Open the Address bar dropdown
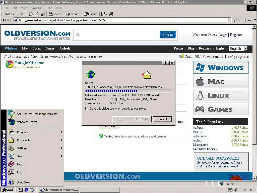Image resolution: width=257 pixels, height=193 pixels. (229, 20)
